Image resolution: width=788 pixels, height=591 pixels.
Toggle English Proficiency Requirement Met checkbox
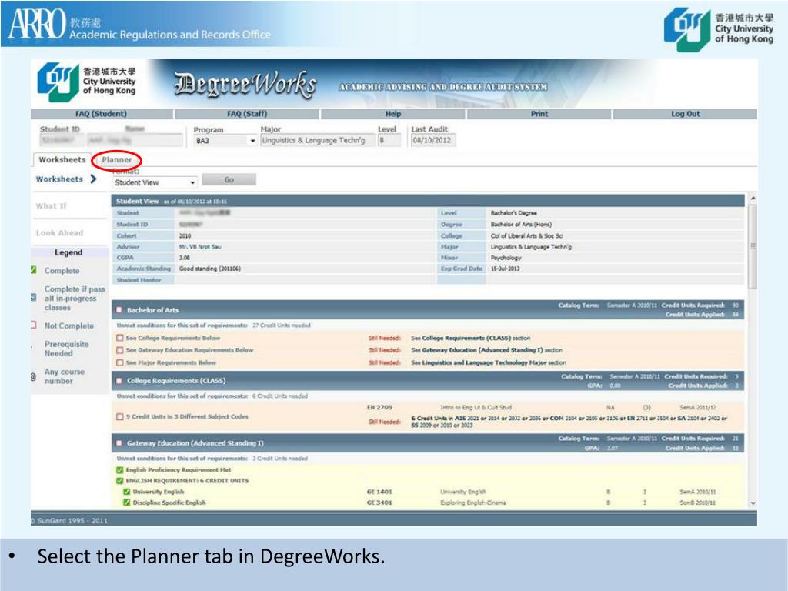(x=119, y=470)
